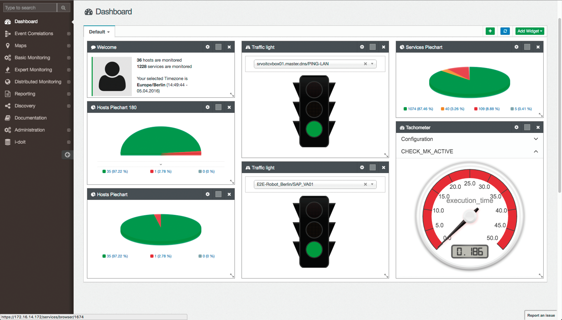Open the i-doit integration section

pyautogui.click(x=20, y=142)
